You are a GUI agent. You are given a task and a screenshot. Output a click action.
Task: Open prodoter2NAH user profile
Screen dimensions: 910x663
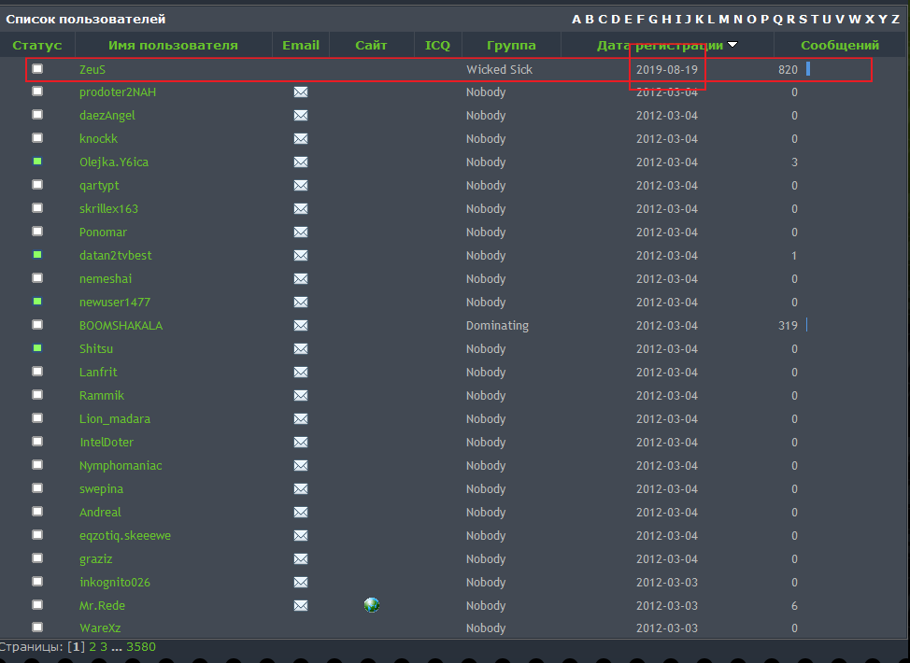coord(118,92)
